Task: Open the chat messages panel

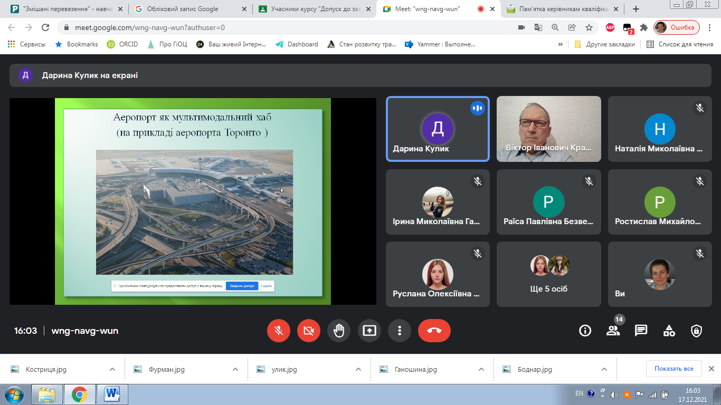Action: click(x=641, y=331)
